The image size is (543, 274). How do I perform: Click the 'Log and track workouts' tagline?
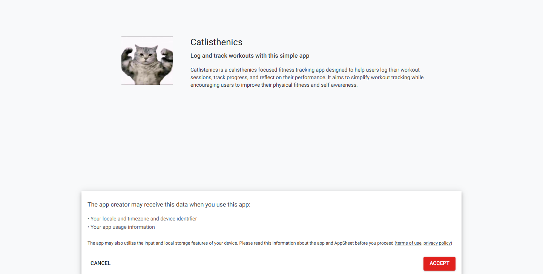250,56
